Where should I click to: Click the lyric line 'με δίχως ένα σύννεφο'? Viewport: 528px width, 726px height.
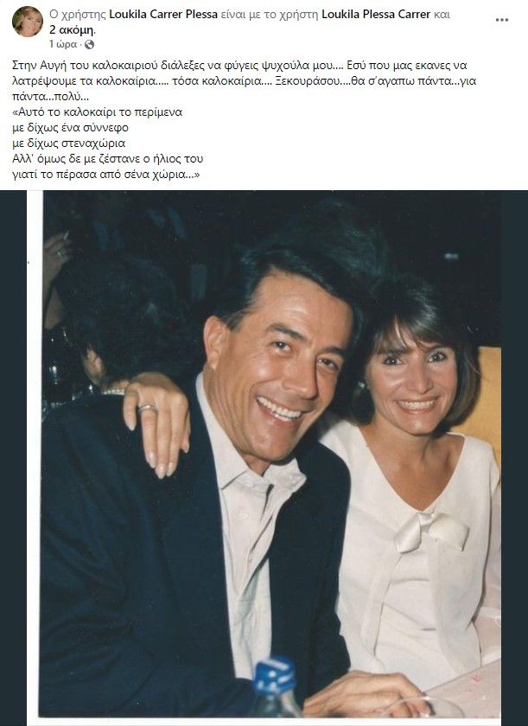pyautogui.click(x=70, y=128)
